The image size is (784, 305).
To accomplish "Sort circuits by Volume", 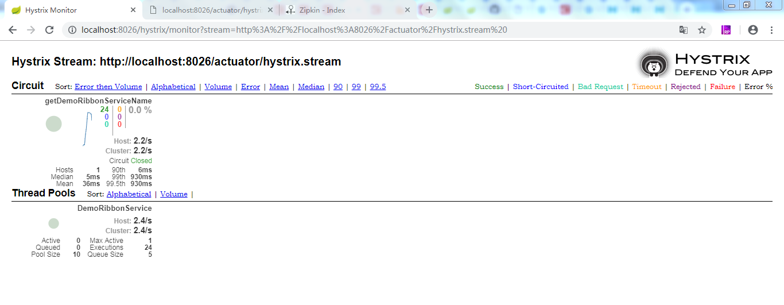I will pyautogui.click(x=218, y=87).
